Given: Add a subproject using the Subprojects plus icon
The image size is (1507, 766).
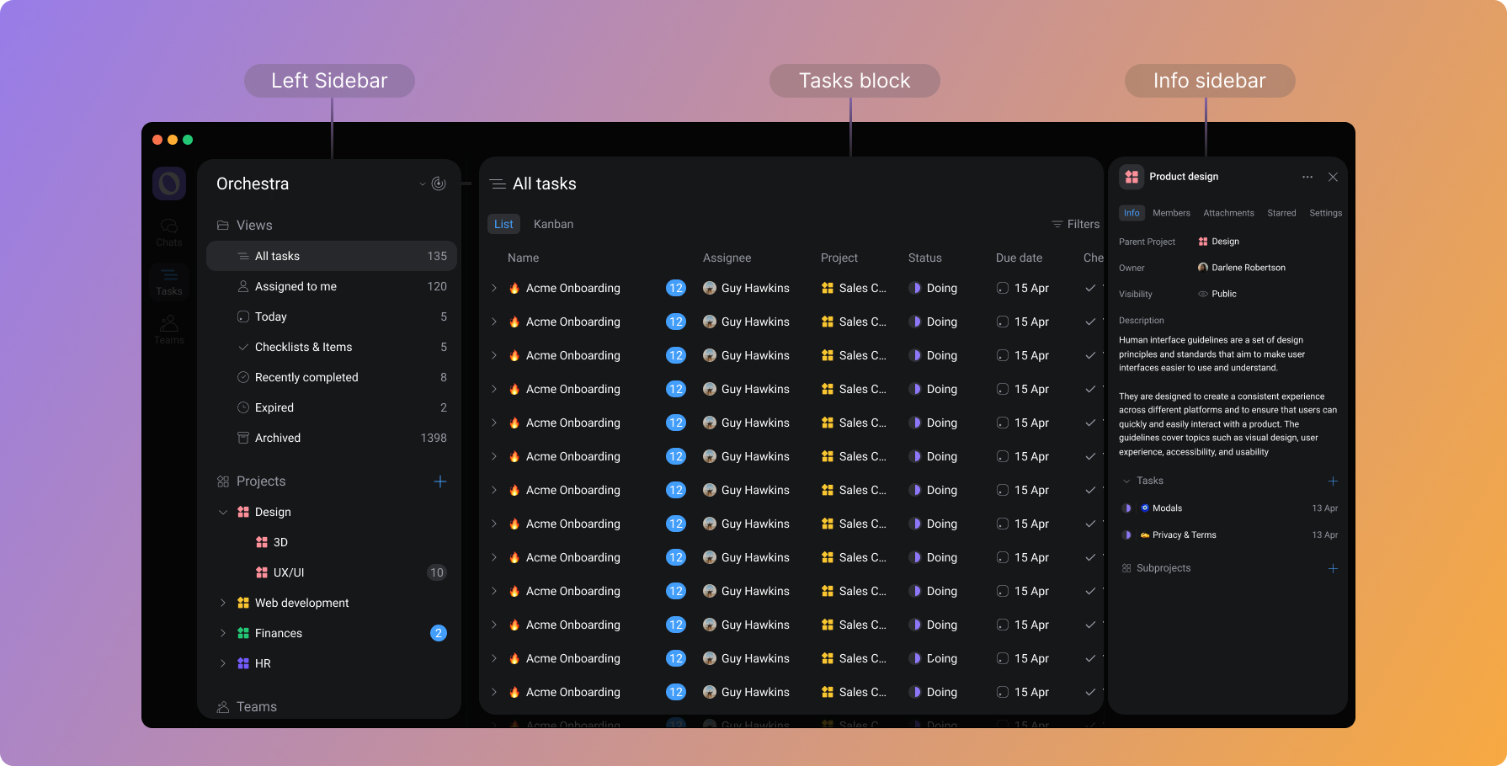Looking at the screenshot, I should [1333, 569].
